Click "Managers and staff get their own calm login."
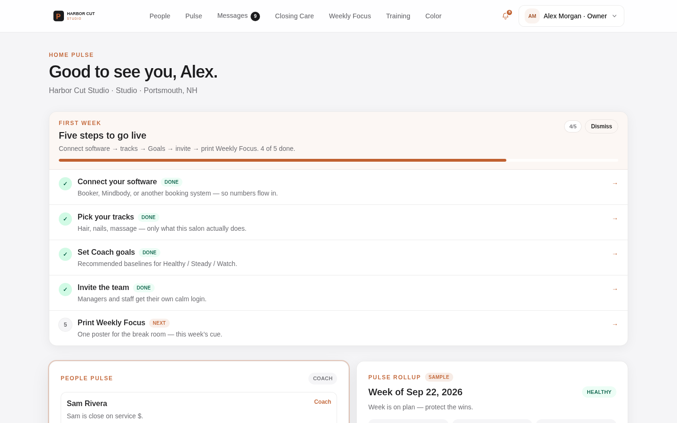Viewport: 677px width, 423px height. click(x=142, y=299)
